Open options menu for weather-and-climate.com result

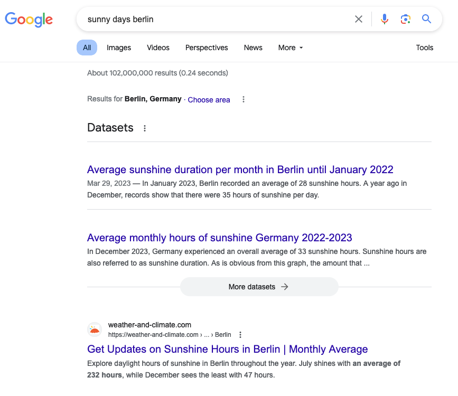tap(240, 335)
